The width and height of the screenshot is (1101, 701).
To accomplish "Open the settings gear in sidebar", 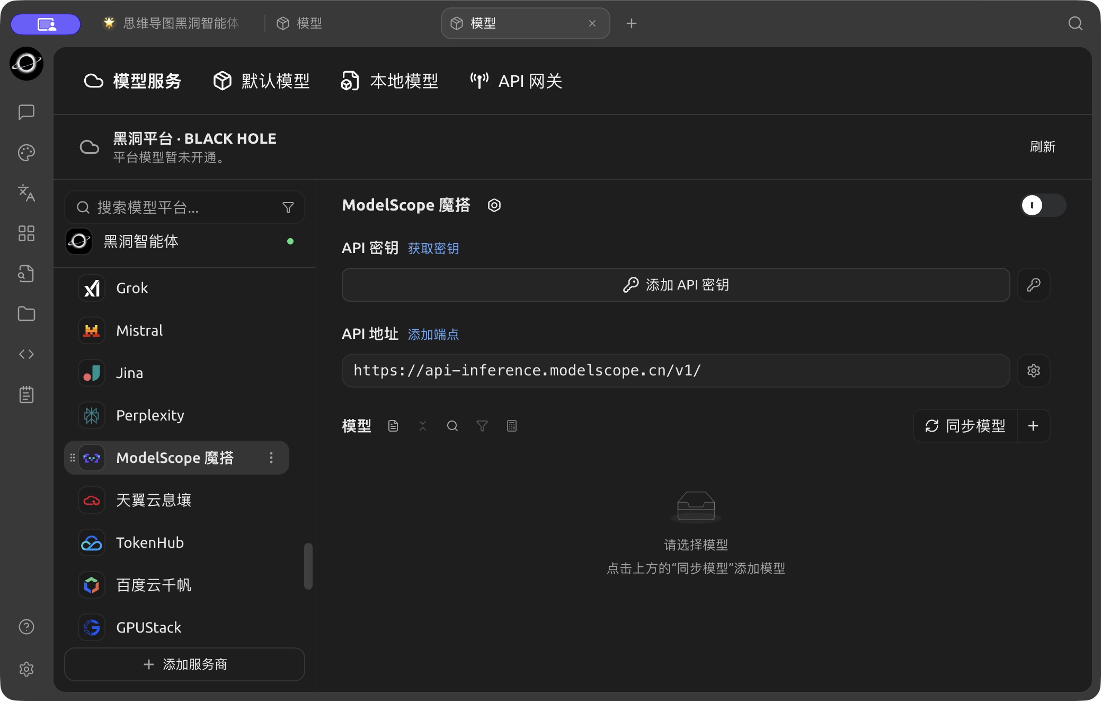I will (x=26, y=669).
